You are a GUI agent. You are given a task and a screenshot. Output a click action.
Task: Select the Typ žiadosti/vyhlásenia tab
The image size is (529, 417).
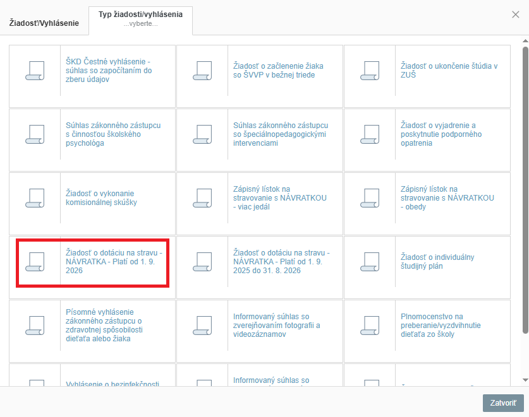click(141, 19)
